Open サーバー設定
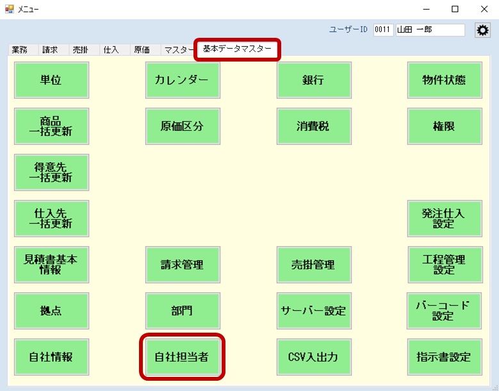Screen dimensions: 499x391 [313, 311]
